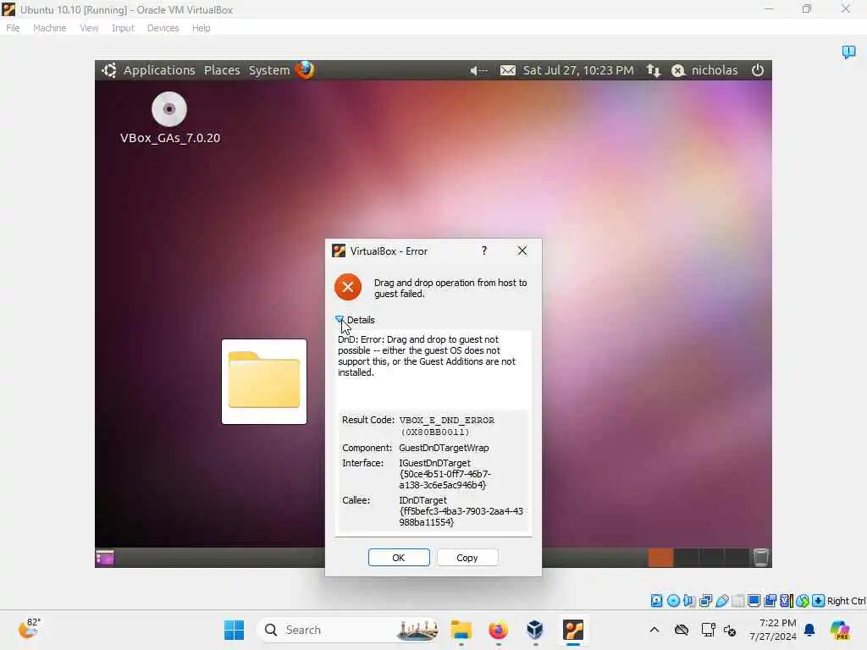This screenshot has width=867, height=650.
Task: Select the VBox_GAs_7.0.20 disc icon
Action: [x=169, y=109]
